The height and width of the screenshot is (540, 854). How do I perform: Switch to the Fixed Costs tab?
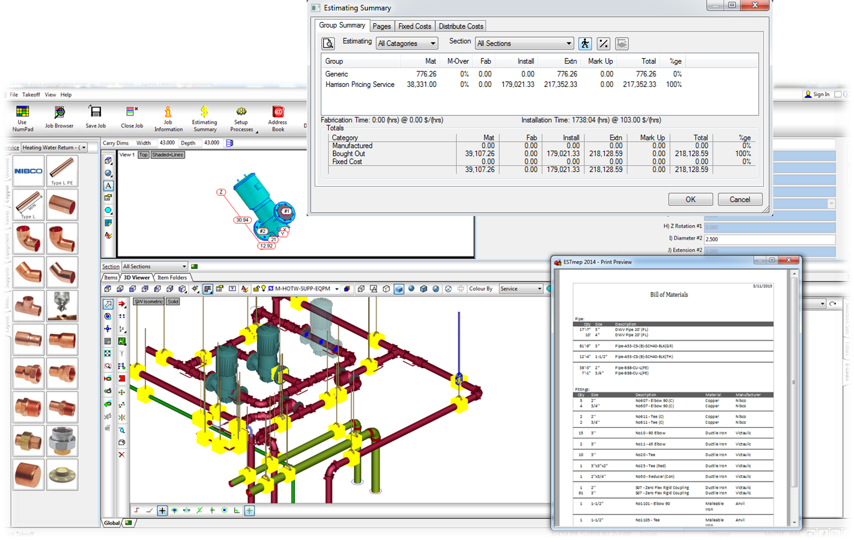[414, 26]
